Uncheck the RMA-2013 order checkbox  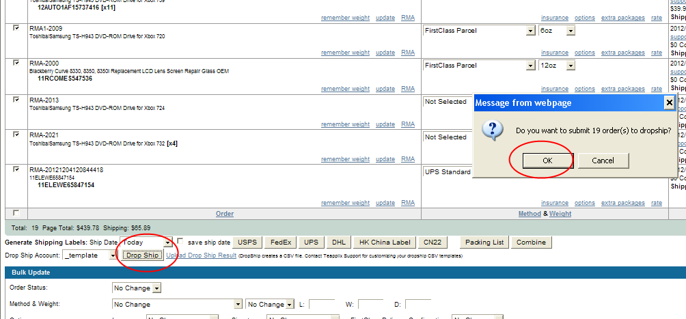tap(16, 100)
